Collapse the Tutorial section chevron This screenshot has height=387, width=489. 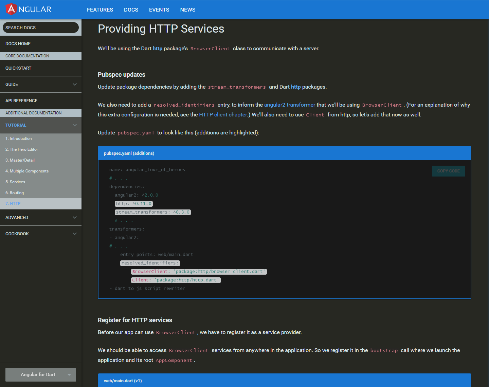pos(75,125)
